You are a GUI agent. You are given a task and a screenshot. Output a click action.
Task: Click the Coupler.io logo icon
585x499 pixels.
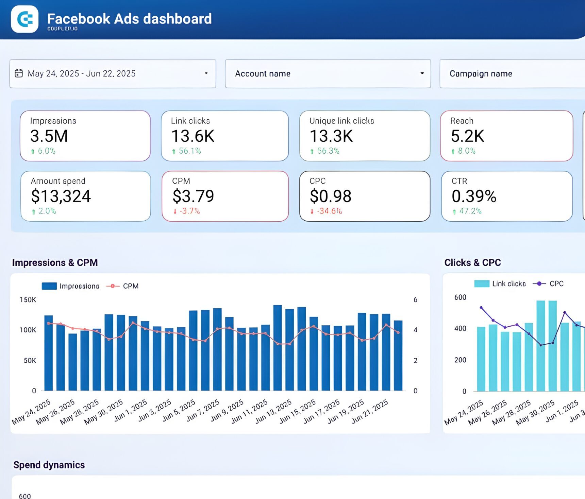[24, 19]
